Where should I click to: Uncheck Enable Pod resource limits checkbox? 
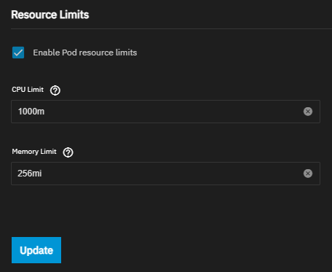tap(18, 53)
